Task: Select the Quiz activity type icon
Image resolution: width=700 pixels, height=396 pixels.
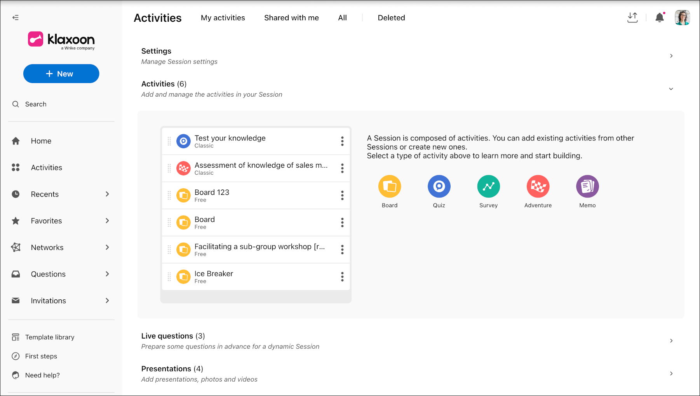Action: [439, 186]
